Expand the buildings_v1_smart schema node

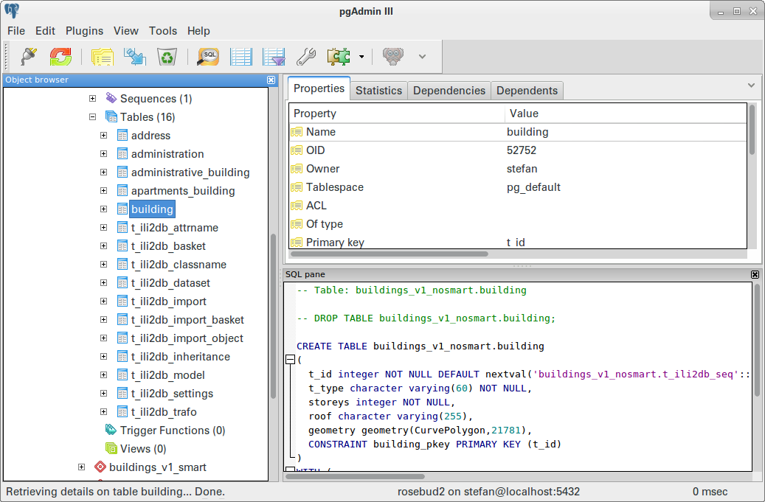[81, 467]
